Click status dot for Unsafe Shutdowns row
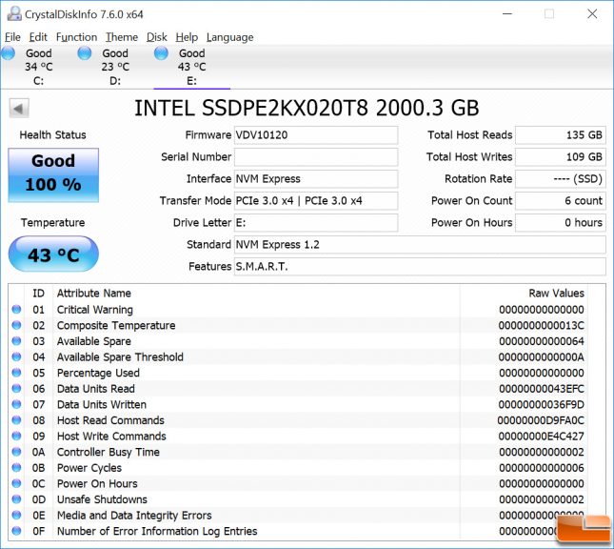This screenshot has width=614, height=549. click(16, 499)
